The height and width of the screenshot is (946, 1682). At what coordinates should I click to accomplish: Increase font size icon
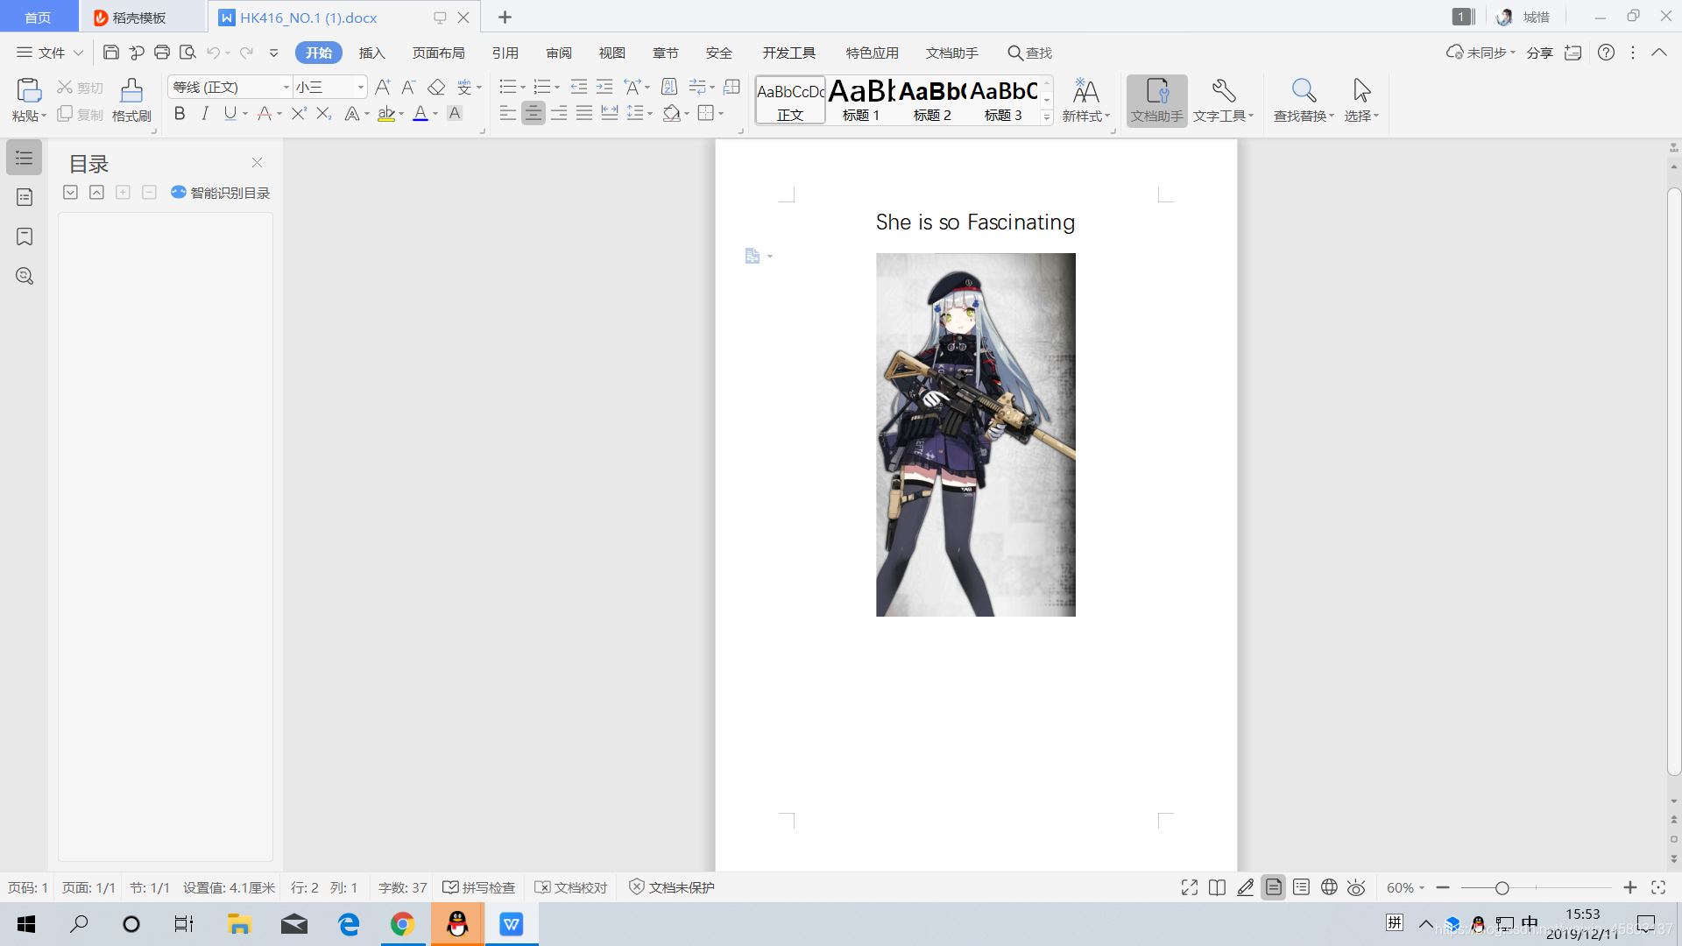click(383, 87)
